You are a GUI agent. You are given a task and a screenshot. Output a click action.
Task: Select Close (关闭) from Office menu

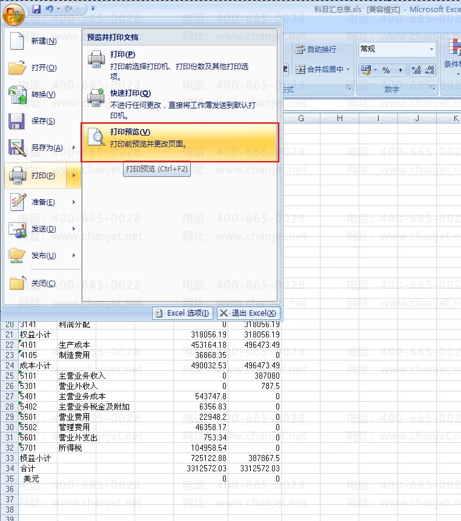tap(42, 283)
